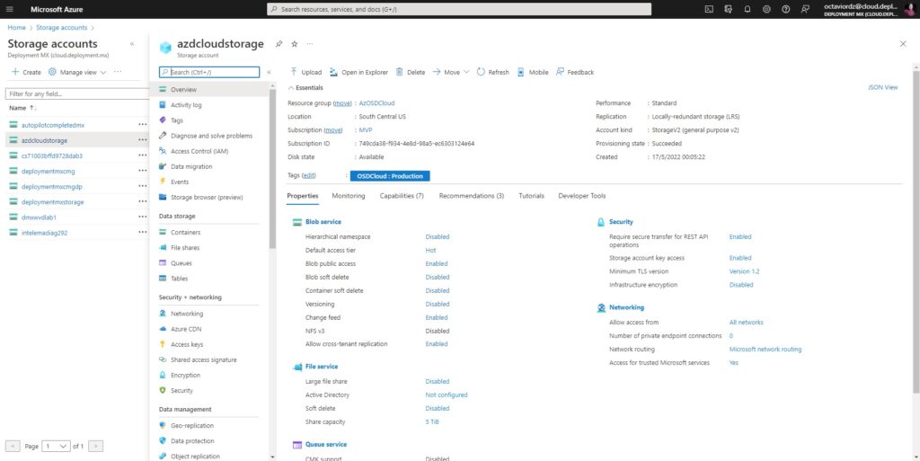Click the Help question mark icon
The width and height of the screenshot is (920, 461).
[786, 9]
